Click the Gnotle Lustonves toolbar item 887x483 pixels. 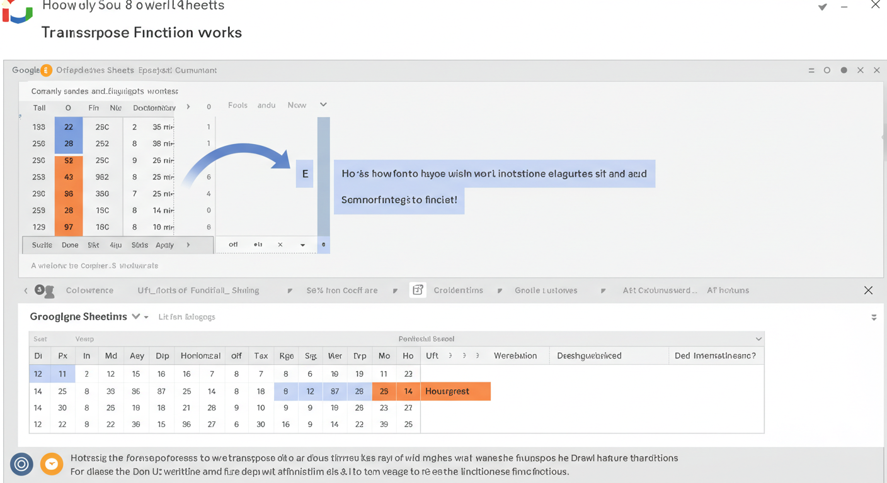(x=546, y=291)
